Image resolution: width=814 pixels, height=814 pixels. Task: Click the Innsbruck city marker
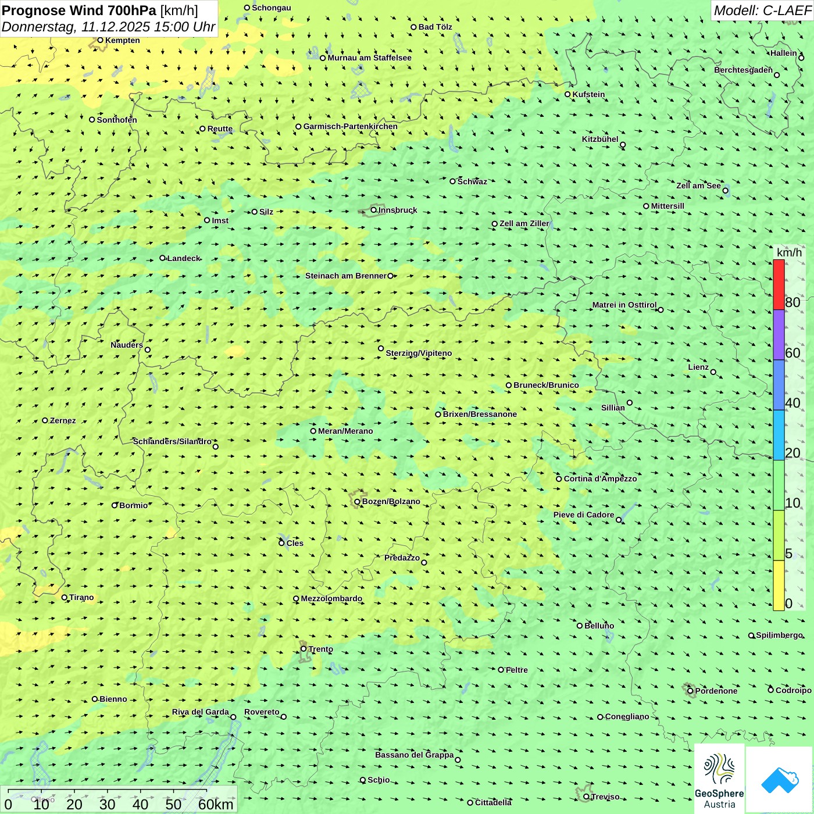(x=374, y=210)
